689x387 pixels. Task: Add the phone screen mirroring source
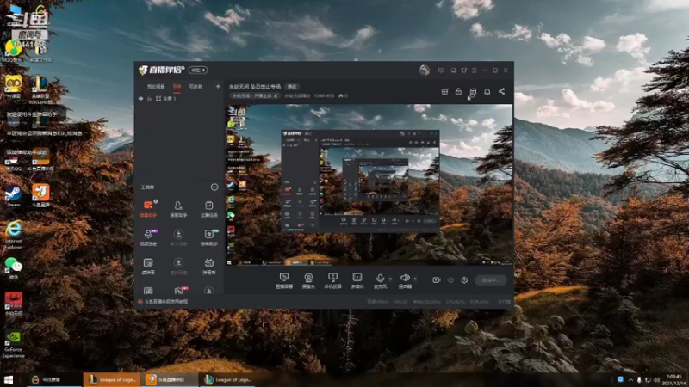[332, 280]
